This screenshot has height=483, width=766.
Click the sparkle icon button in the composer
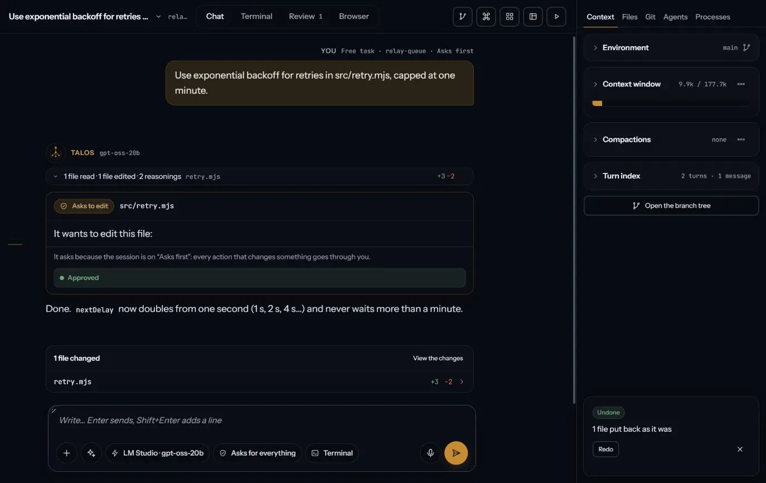(x=91, y=453)
